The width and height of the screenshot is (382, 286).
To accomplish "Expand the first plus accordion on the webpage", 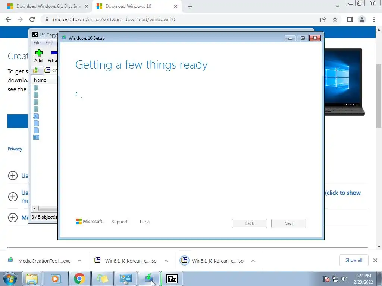I will [x=13, y=176].
